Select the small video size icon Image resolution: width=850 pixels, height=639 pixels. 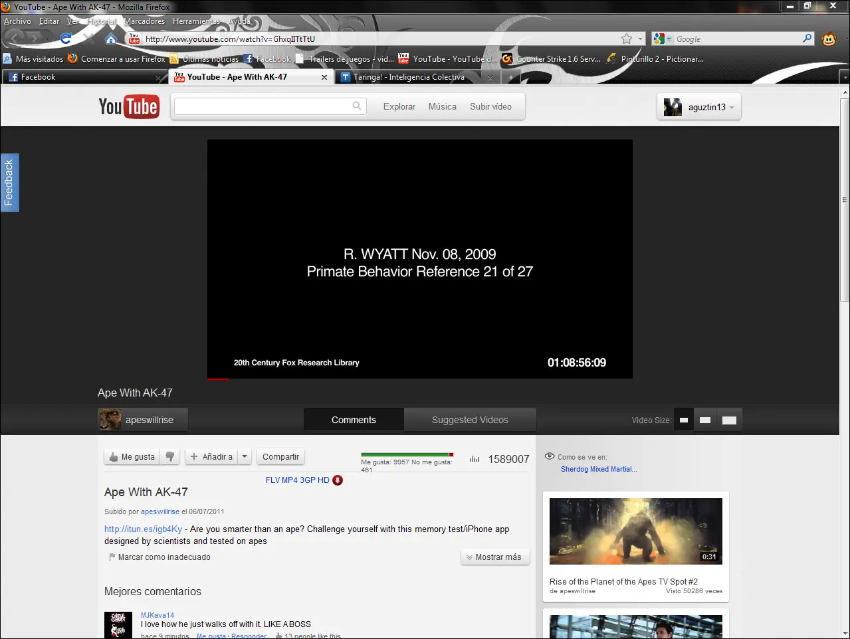coord(683,420)
